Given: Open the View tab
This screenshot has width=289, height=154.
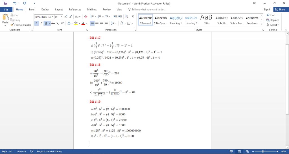Looking at the screenshot, I should coord(119,9).
